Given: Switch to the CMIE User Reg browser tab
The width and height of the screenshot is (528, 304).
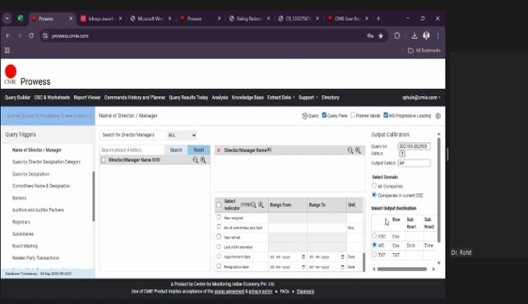Looking at the screenshot, I should pos(347,19).
